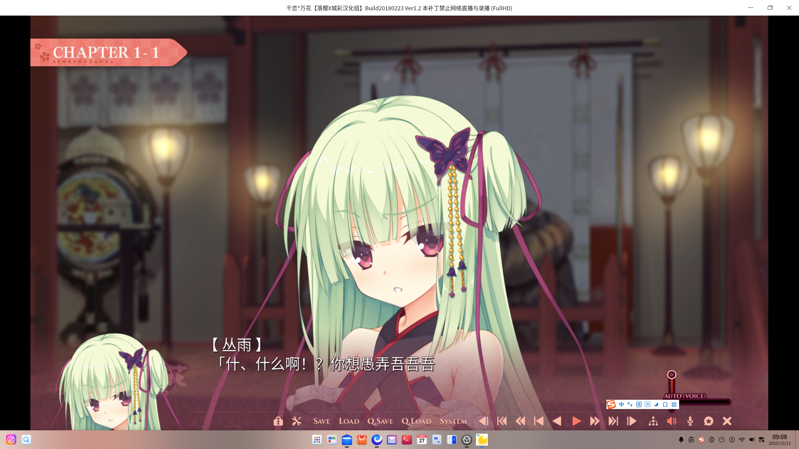
Task: Toggle punctuation mode in IME bar
Action: (x=630, y=404)
